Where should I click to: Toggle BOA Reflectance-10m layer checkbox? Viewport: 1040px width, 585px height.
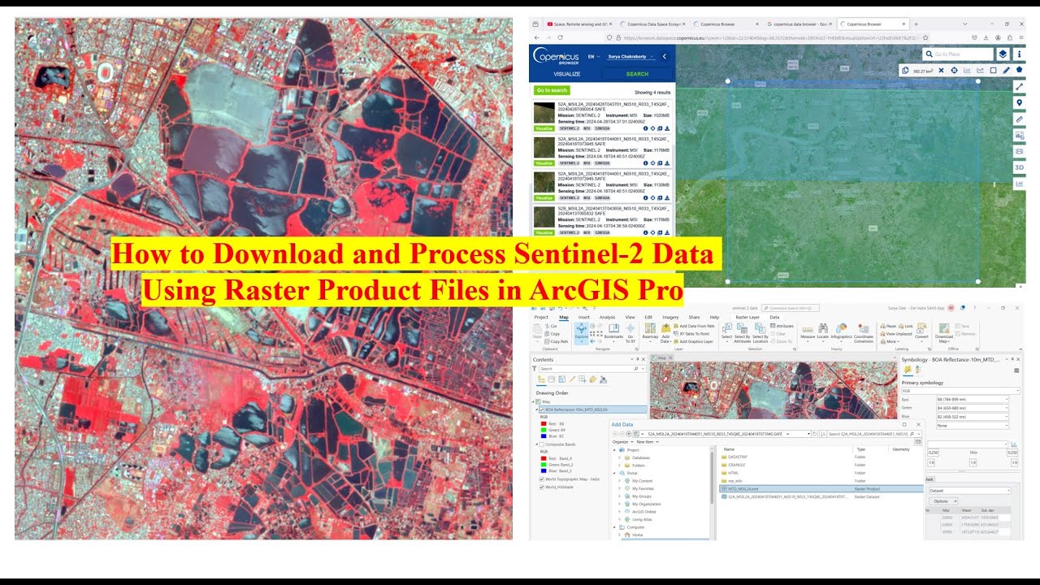coord(542,409)
